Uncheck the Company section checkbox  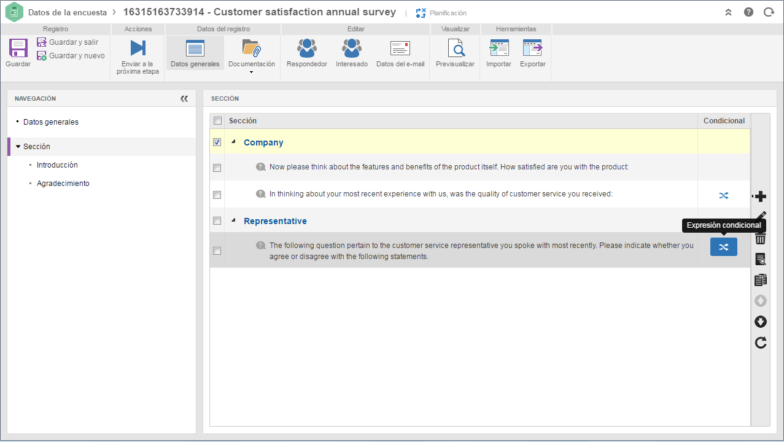pos(217,142)
